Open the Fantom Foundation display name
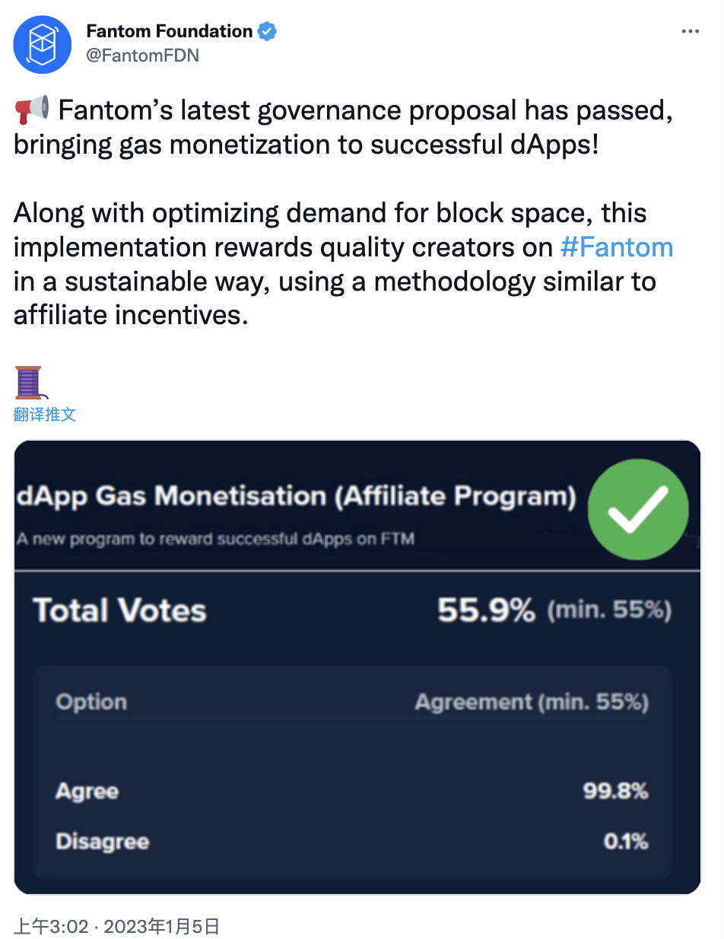The image size is (724, 939). (x=169, y=30)
